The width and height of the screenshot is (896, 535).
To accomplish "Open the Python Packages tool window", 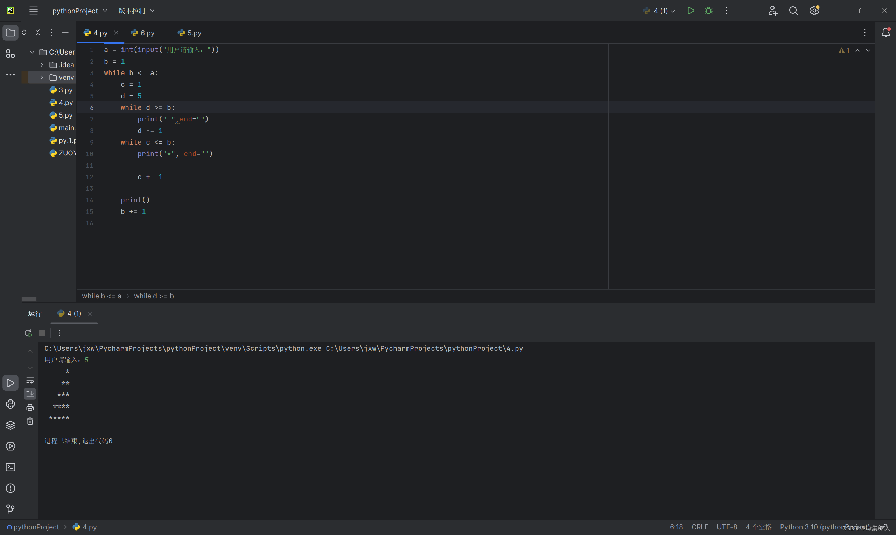I will (10, 425).
